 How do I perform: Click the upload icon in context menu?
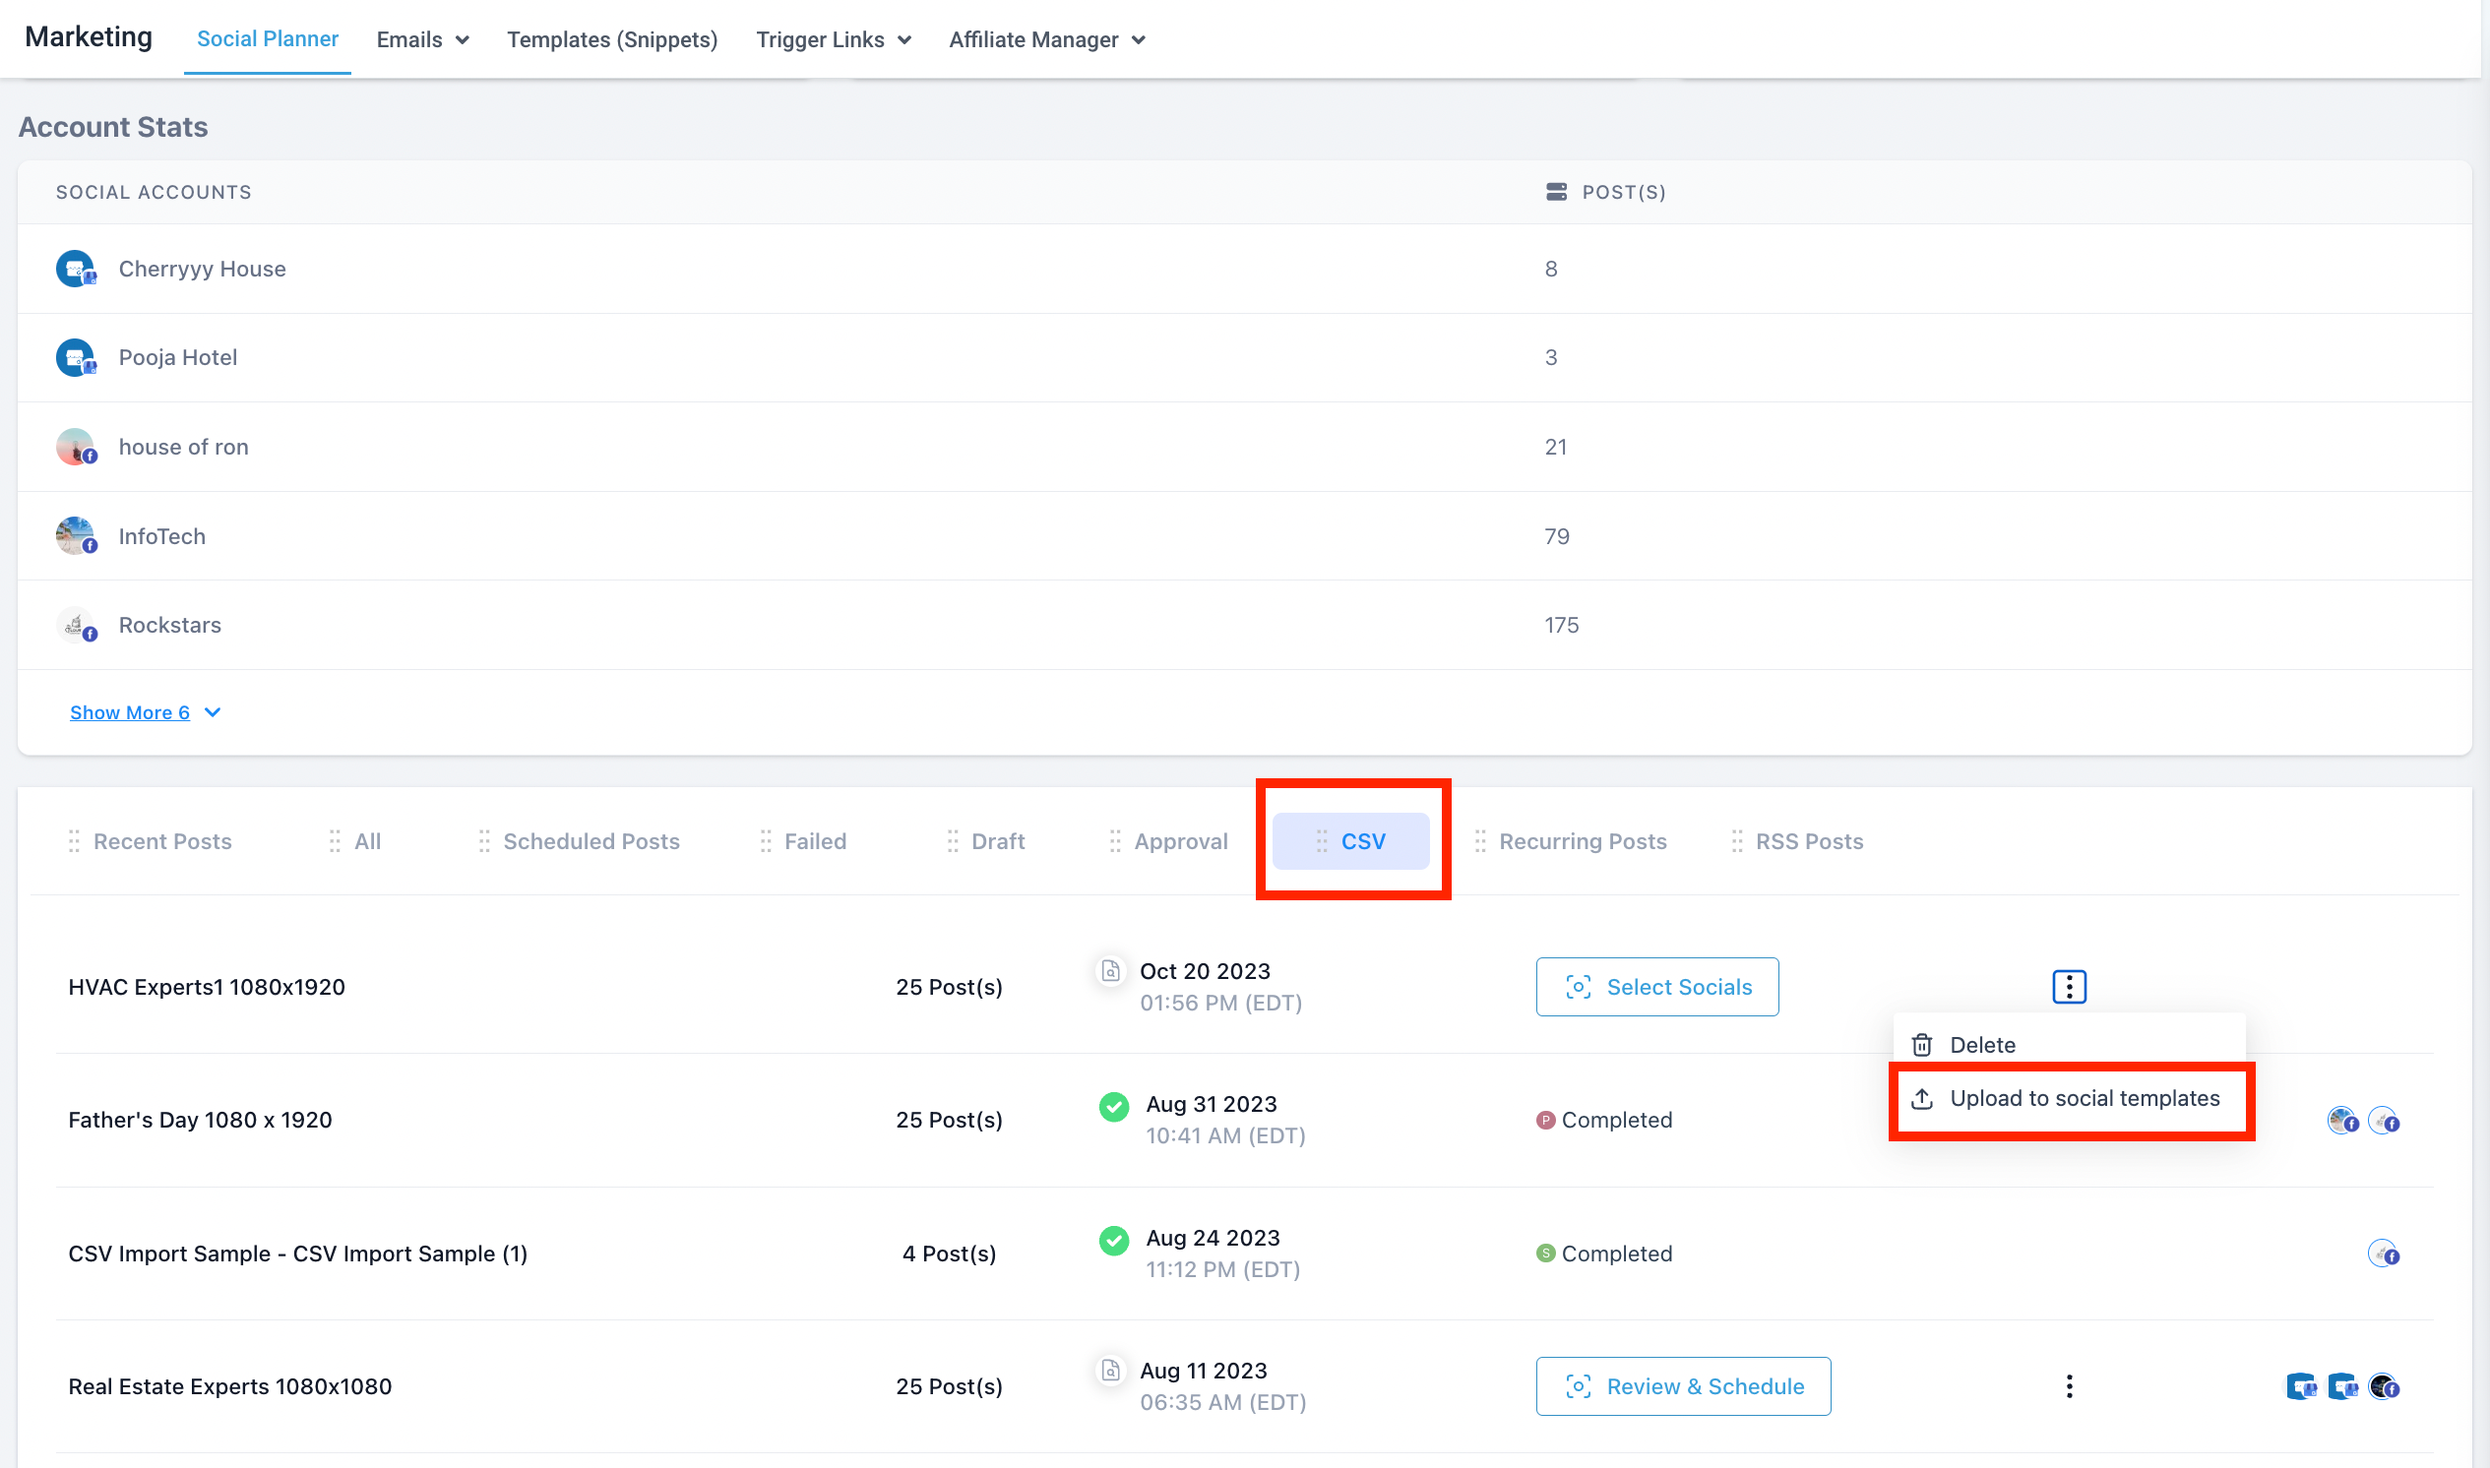(1922, 1099)
